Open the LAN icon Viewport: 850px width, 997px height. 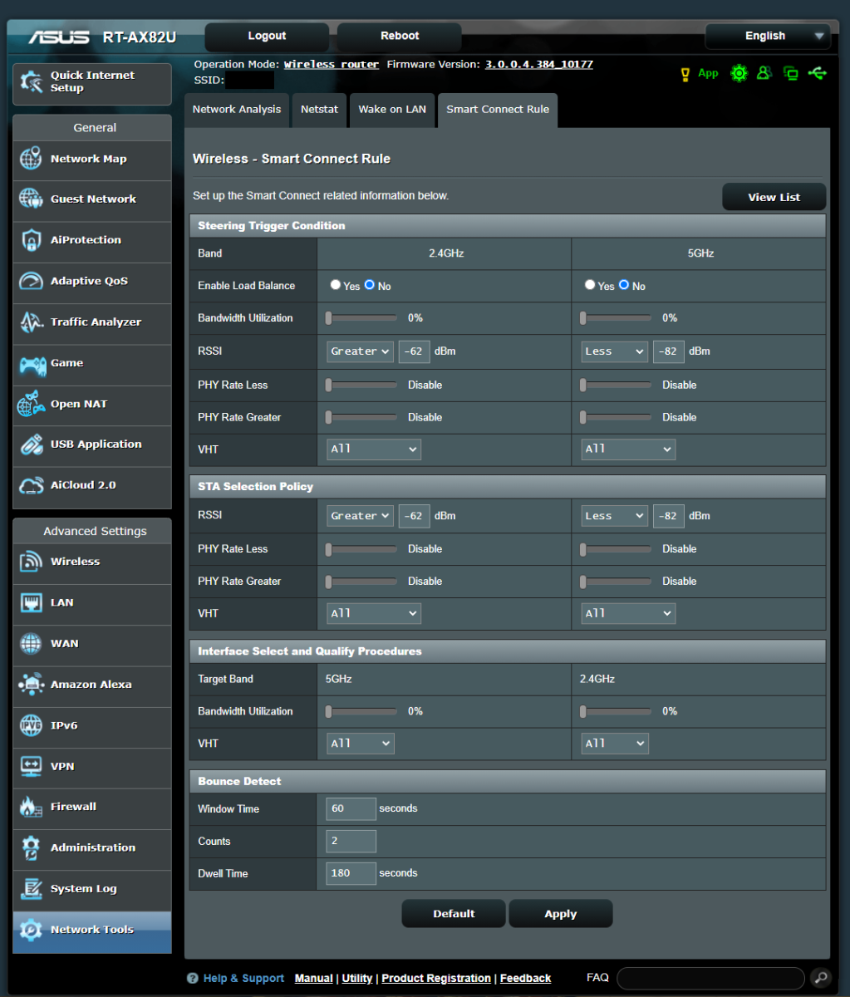click(31, 602)
